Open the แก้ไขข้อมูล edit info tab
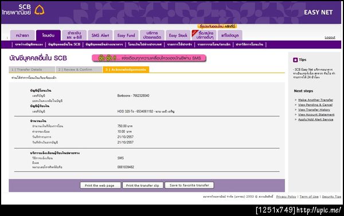 pyautogui.click(x=230, y=35)
